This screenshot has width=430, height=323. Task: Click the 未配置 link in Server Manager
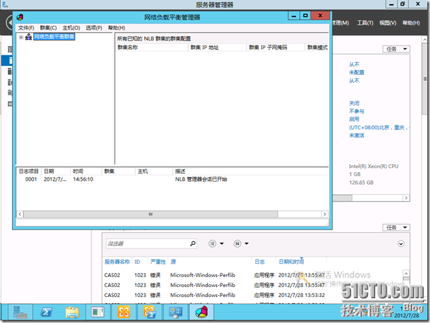[357, 72]
